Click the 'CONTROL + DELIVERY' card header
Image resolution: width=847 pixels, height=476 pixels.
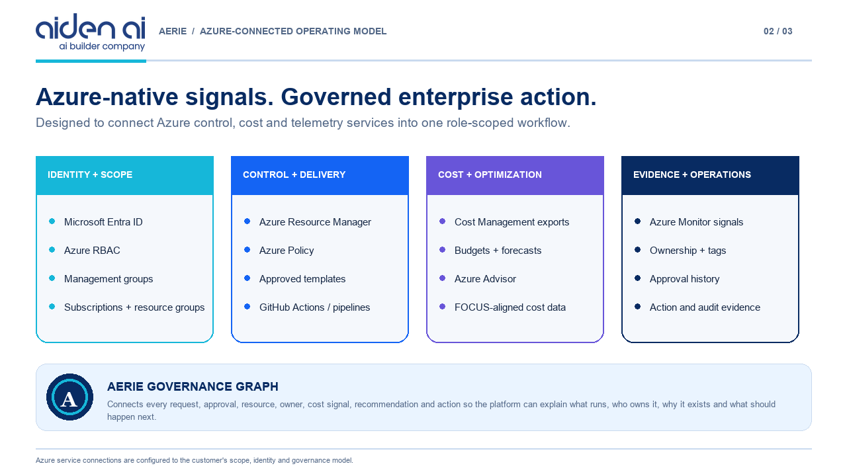pos(320,175)
